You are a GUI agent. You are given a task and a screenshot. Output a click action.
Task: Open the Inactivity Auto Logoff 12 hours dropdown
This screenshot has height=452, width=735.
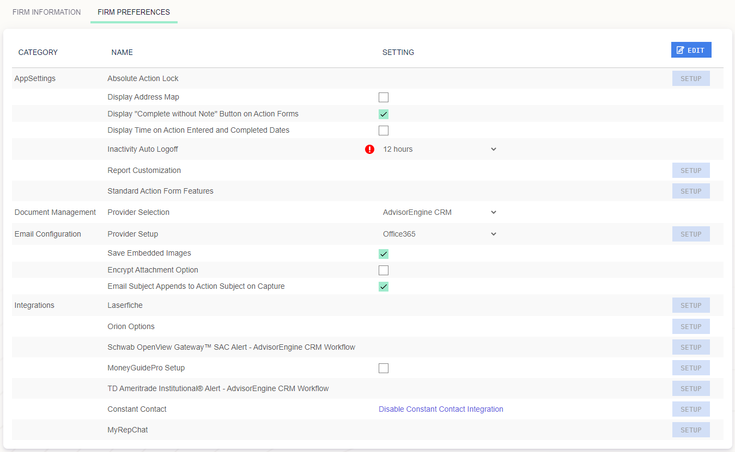click(440, 149)
